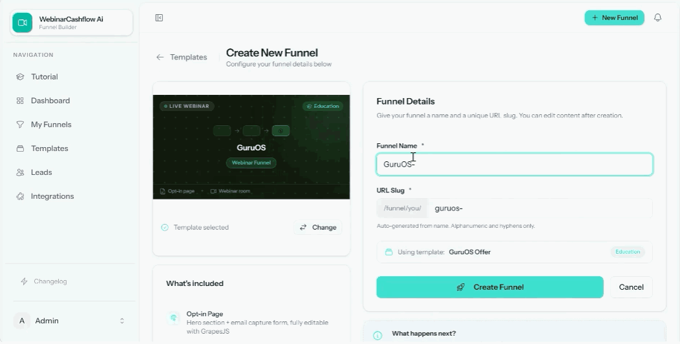Click the Create Funnel button
680x344 pixels.
489,287
